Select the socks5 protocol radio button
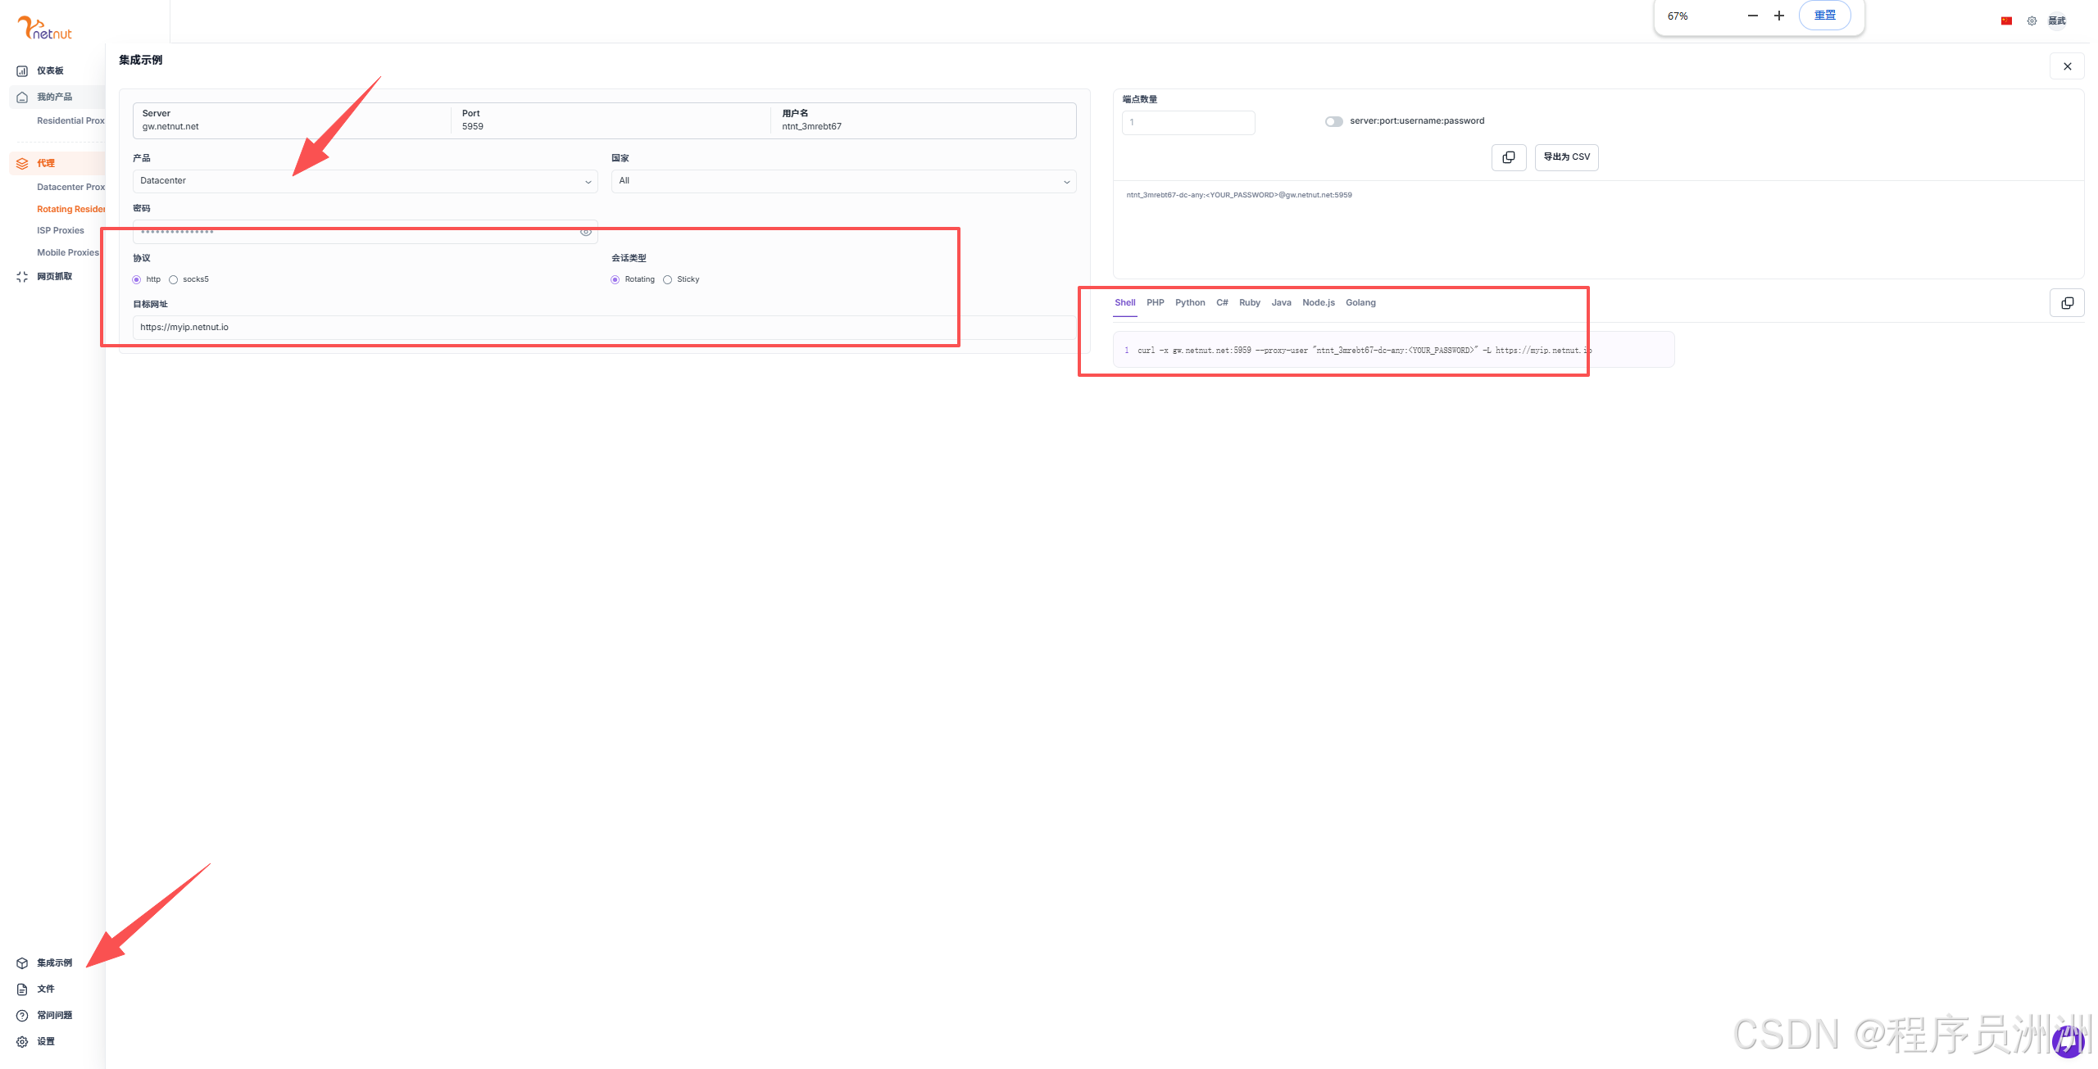Screen dimensions: 2098x1069 (x=174, y=280)
